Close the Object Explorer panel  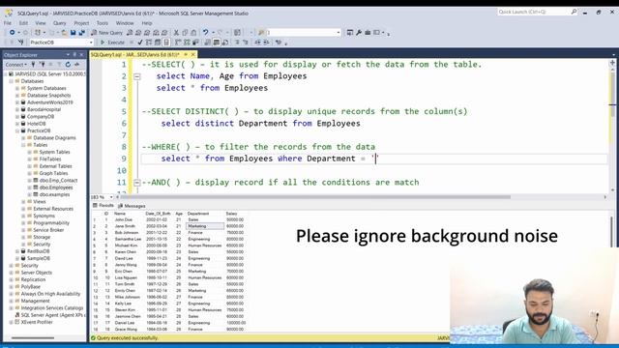click(81, 54)
